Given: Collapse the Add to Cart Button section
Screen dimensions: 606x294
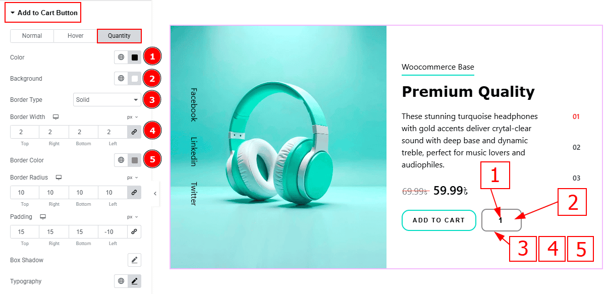Looking at the screenshot, I should pos(43,13).
